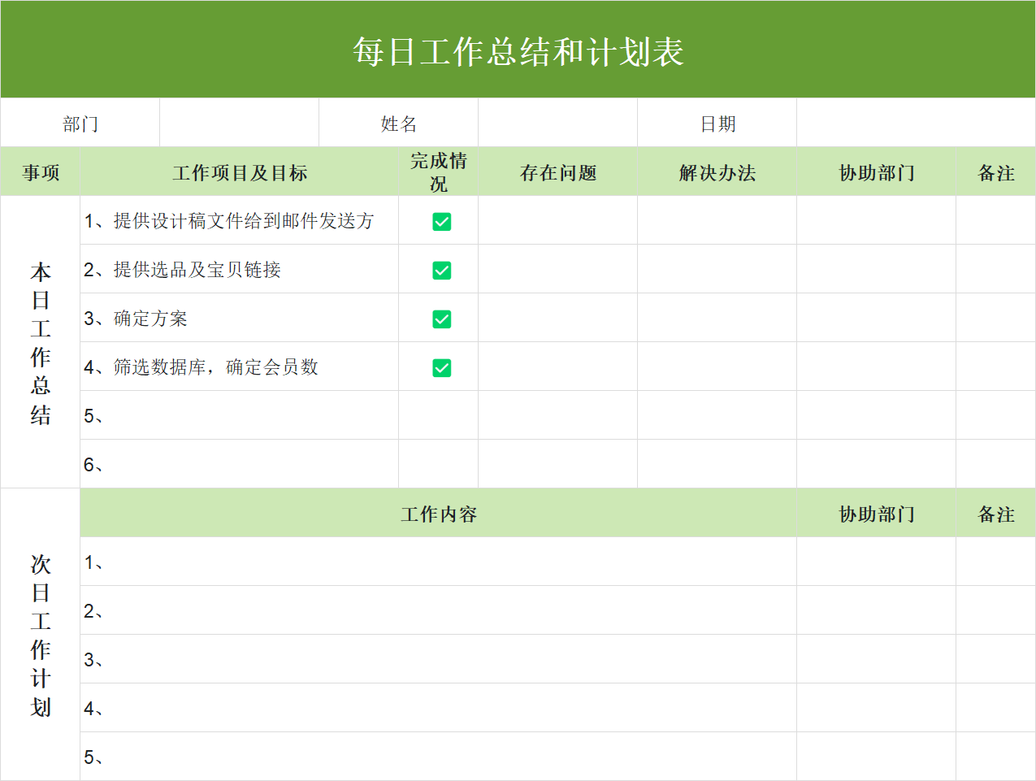1036x781 pixels.
Task: Click the 存在问题 cell for task 1
Action: (557, 221)
